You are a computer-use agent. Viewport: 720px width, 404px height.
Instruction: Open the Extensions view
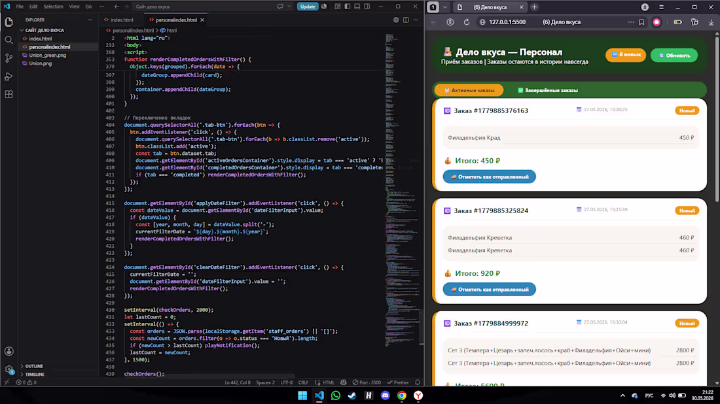coord(9,95)
